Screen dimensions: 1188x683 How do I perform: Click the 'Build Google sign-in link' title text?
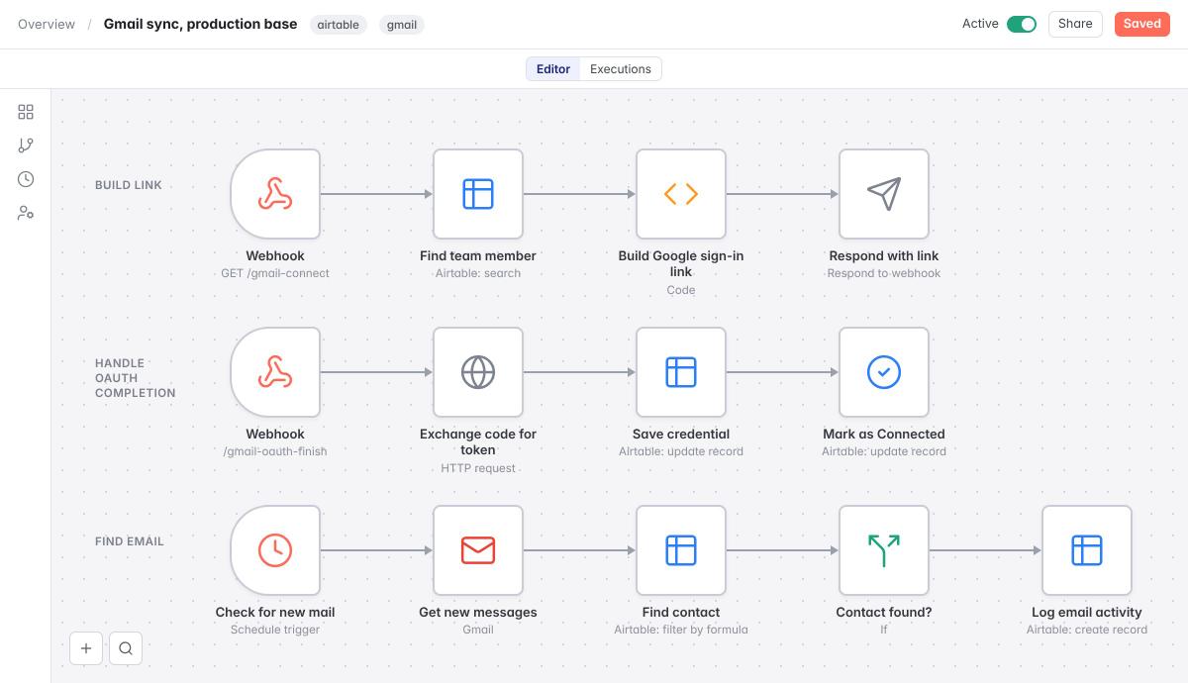pos(681,263)
